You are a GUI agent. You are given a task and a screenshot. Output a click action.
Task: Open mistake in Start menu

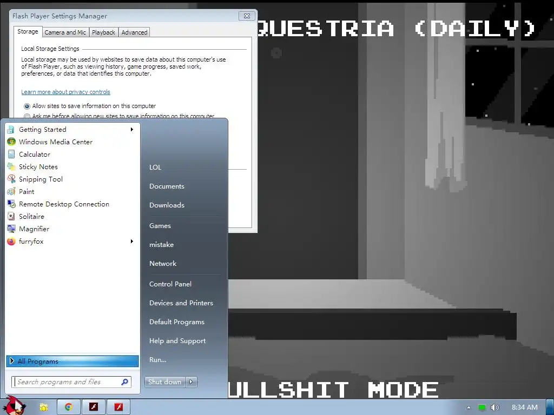coord(161,245)
